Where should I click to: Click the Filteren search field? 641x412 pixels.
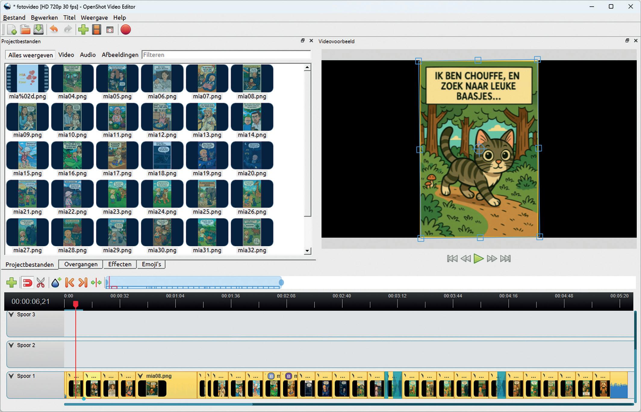226,55
